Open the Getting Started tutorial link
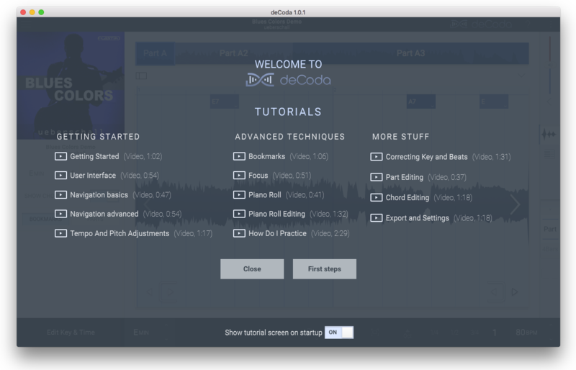 94,156
